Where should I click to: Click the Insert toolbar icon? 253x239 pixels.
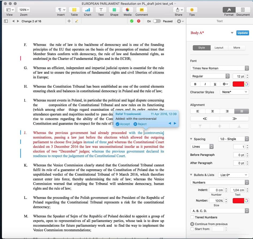[x=61, y=10]
